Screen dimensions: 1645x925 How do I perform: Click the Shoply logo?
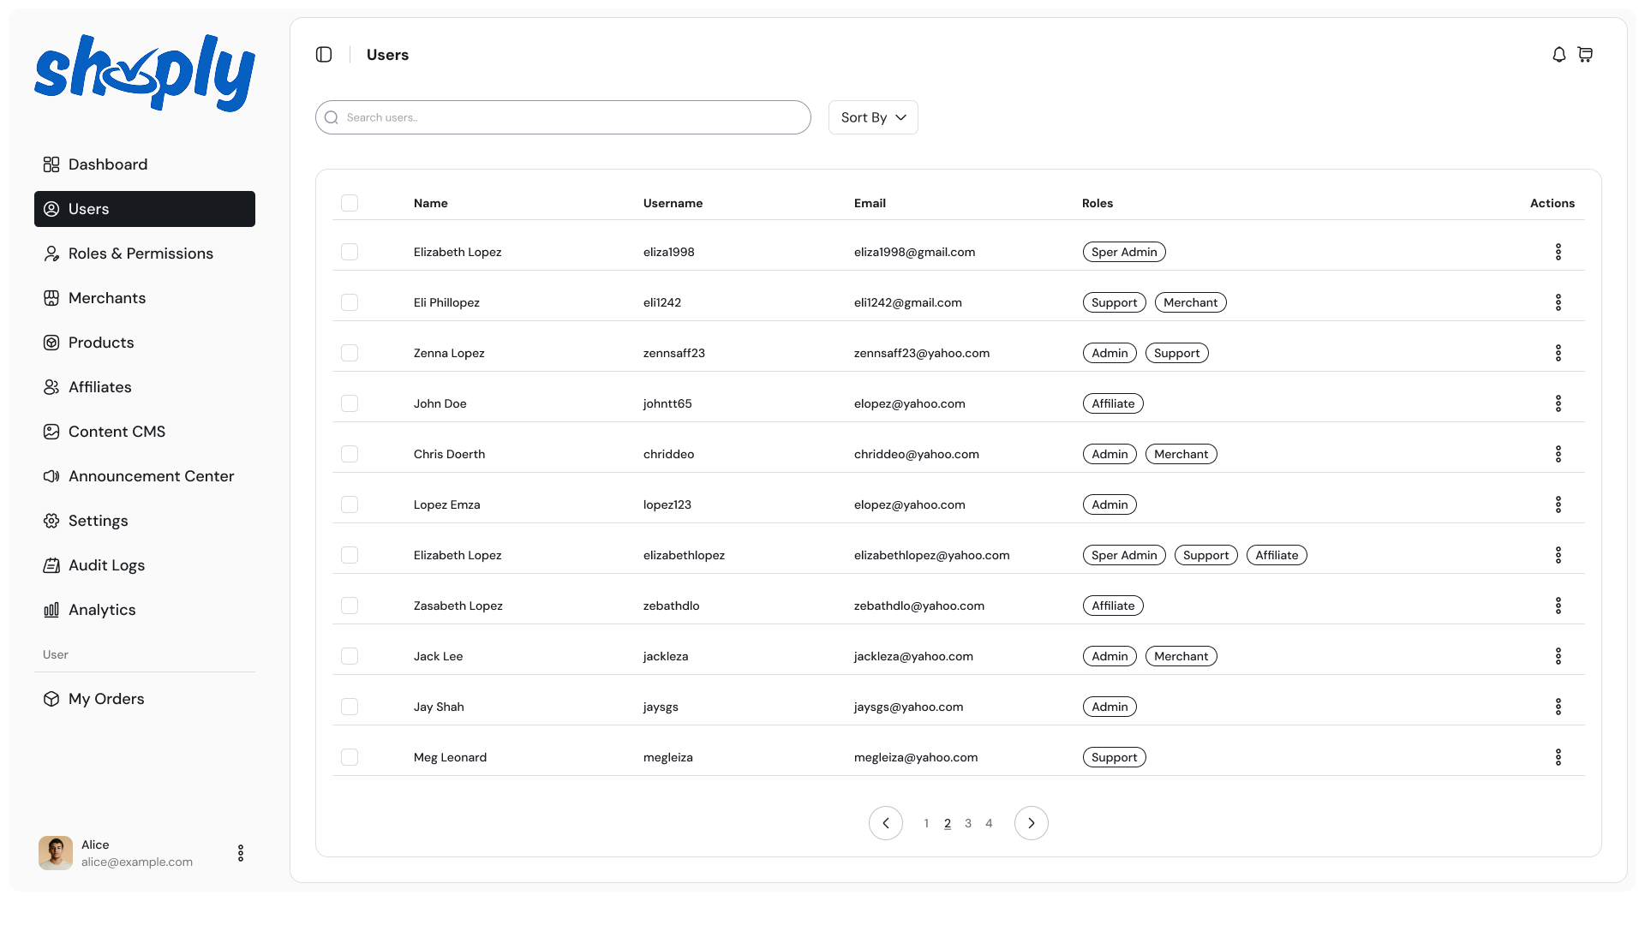click(x=145, y=73)
